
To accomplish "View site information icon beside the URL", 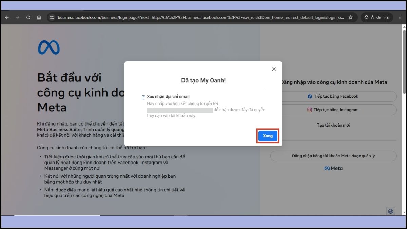I will (51, 17).
